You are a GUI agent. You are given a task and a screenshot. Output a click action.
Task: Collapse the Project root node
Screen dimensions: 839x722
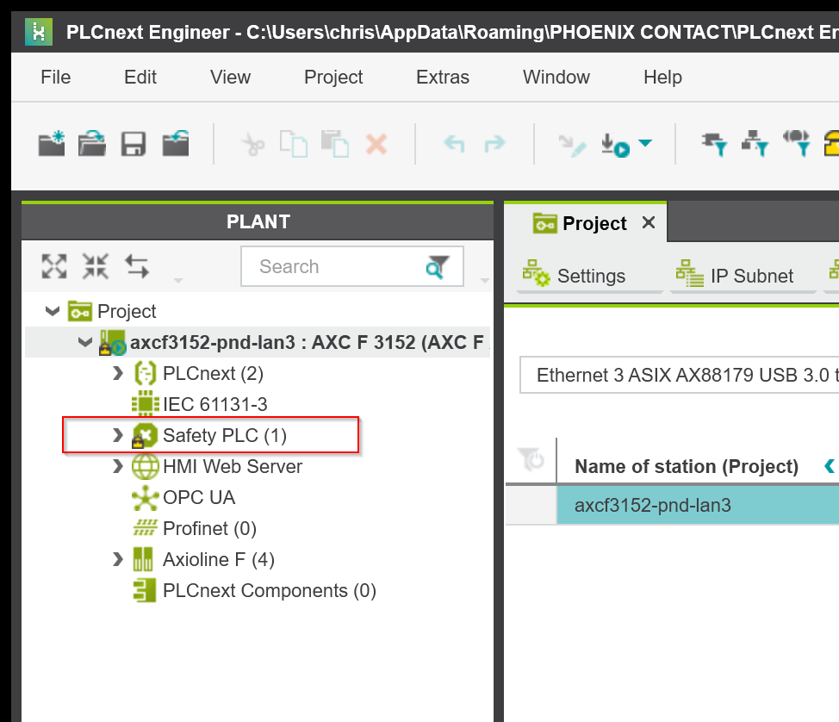click(53, 311)
